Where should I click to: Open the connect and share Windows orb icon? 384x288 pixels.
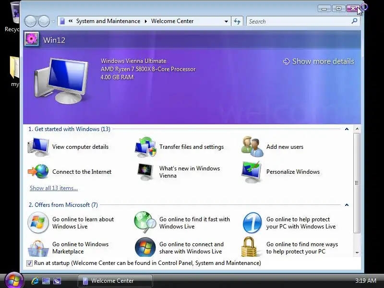coord(145,247)
